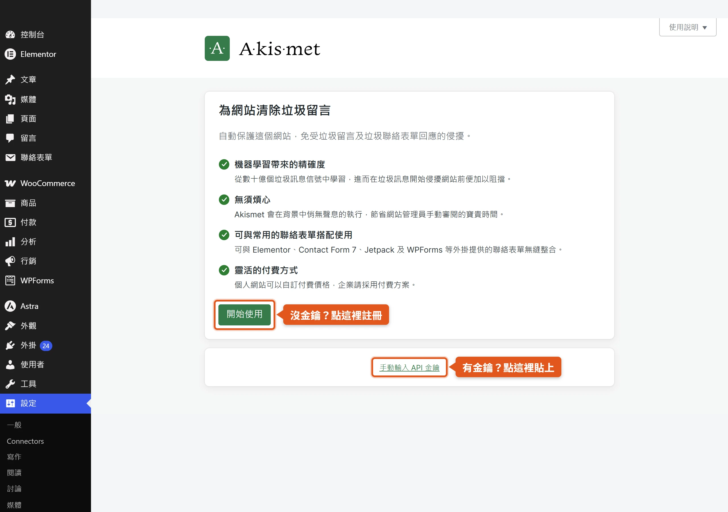
Task: Click the heading 為網站清除垃圾留言
Action: (275, 110)
